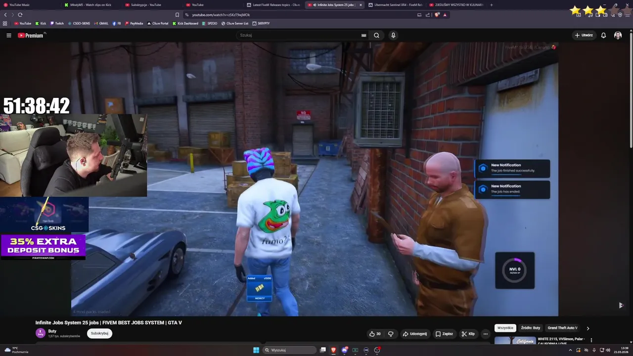The height and width of the screenshot is (356, 633).
Task: Open a new browser tab
Action: (491, 5)
